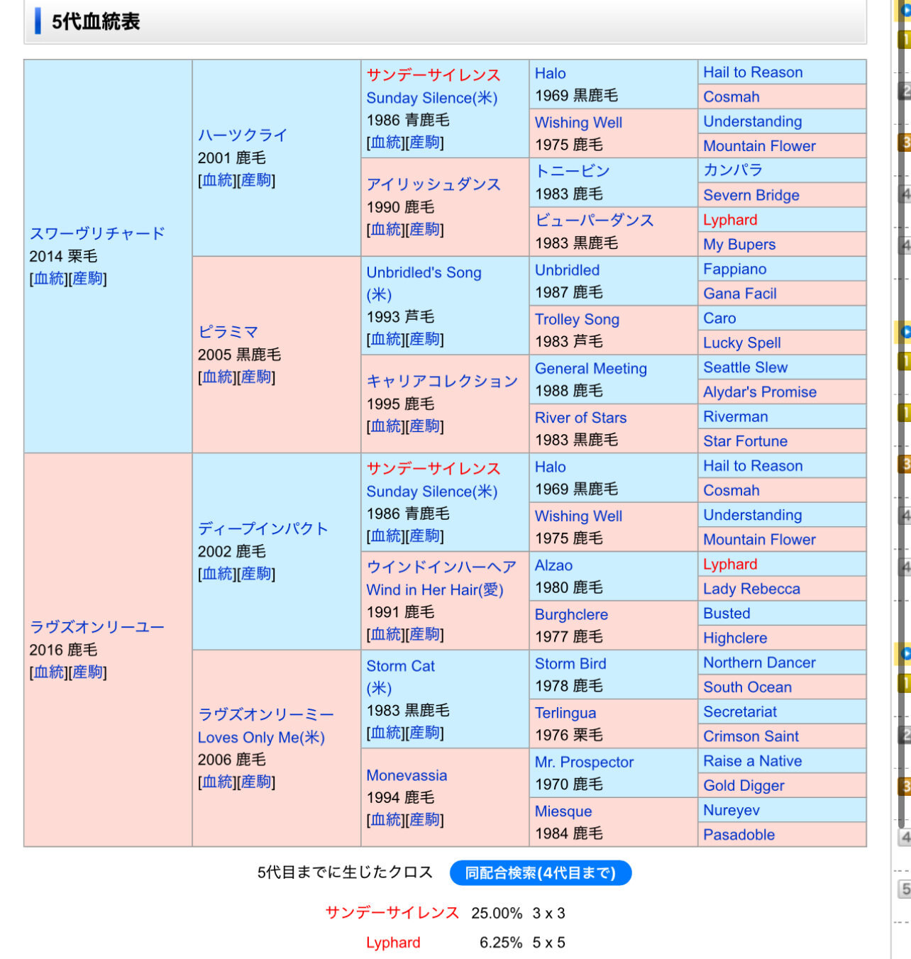Open Trolley Song horse link
Image resolution: width=911 pixels, height=959 pixels.
577,319
